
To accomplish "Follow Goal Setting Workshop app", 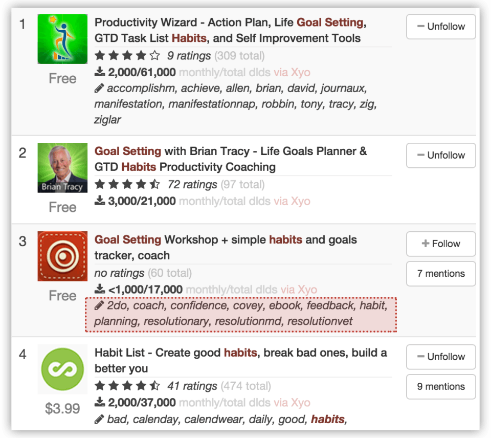I will 441,244.
